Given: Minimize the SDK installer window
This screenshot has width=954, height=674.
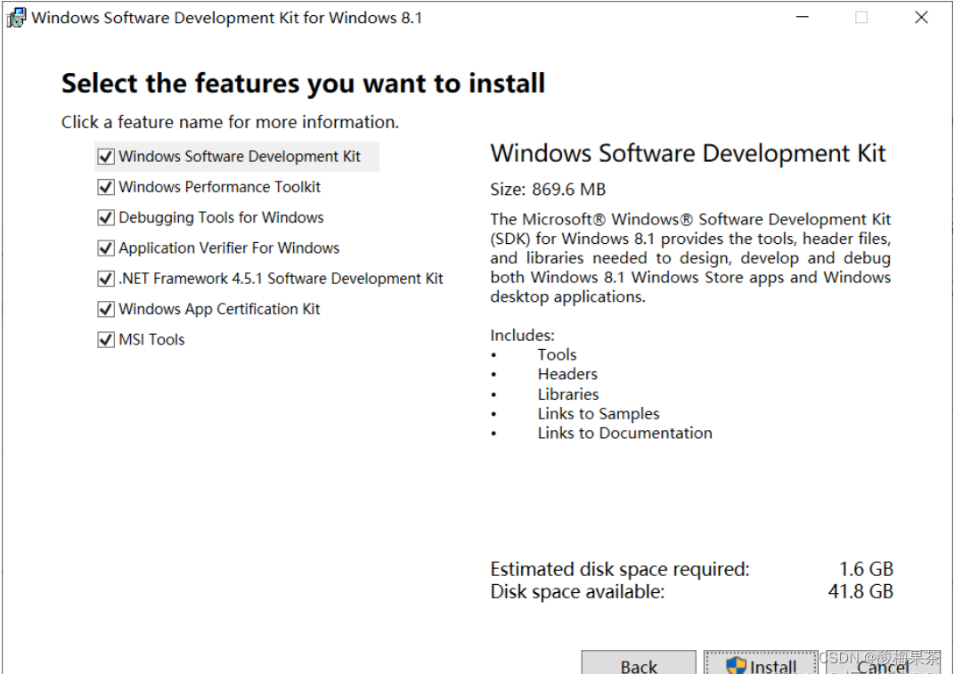Looking at the screenshot, I should click(x=803, y=17).
